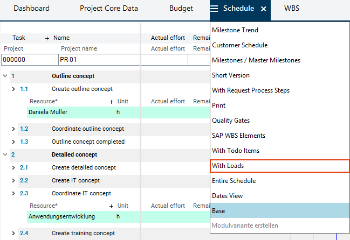Click the hamburger menu icon on Schedule tab
This screenshot has width=350, height=240.
215,9
